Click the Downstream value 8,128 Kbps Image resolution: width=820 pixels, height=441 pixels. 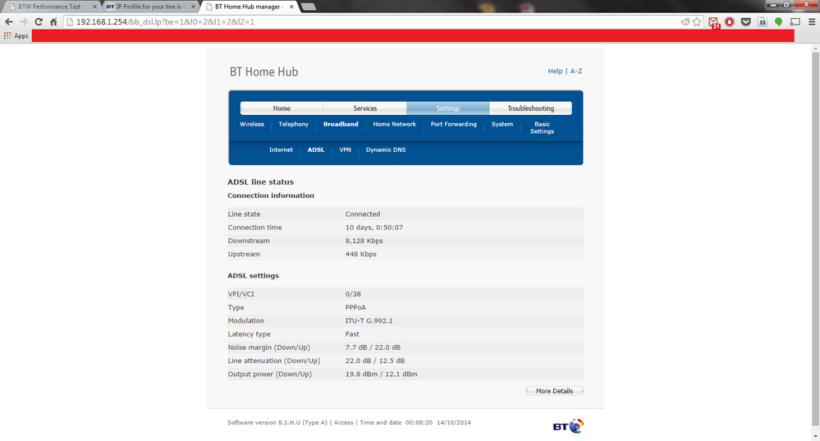pyautogui.click(x=364, y=241)
